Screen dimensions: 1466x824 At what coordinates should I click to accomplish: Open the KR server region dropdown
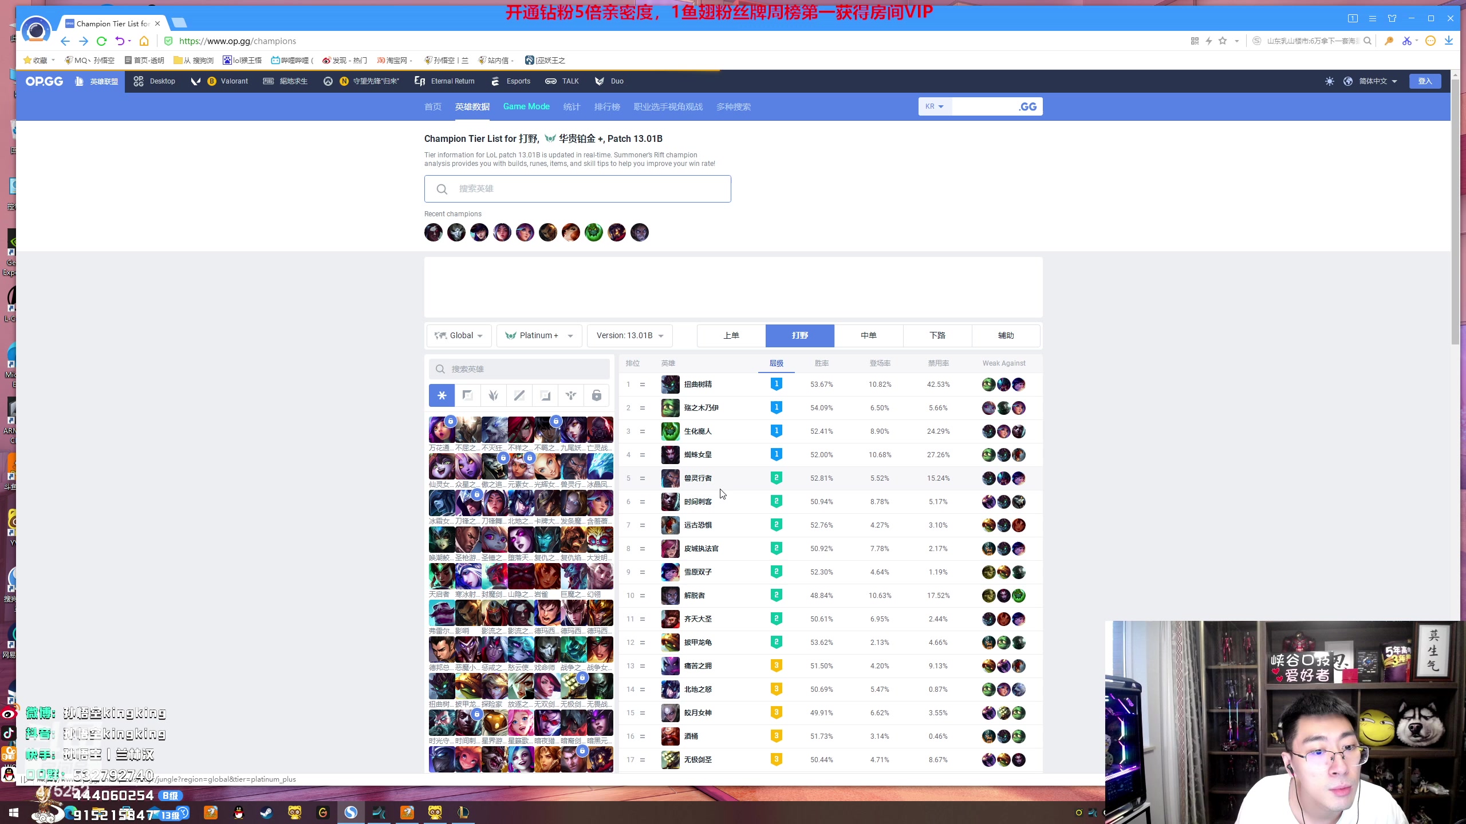click(x=935, y=106)
